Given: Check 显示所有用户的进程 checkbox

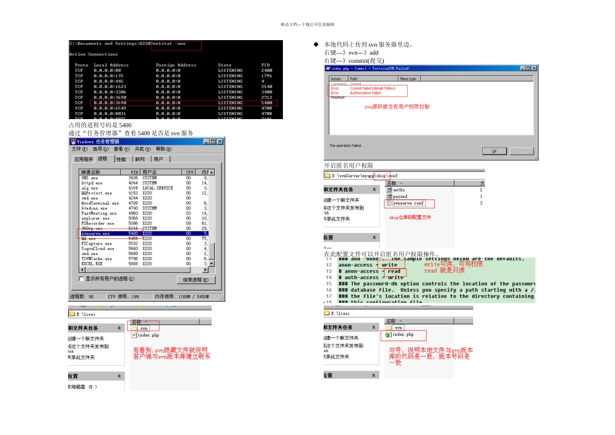Looking at the screenshot, I should pyautogui.click(x=82, y=279).
